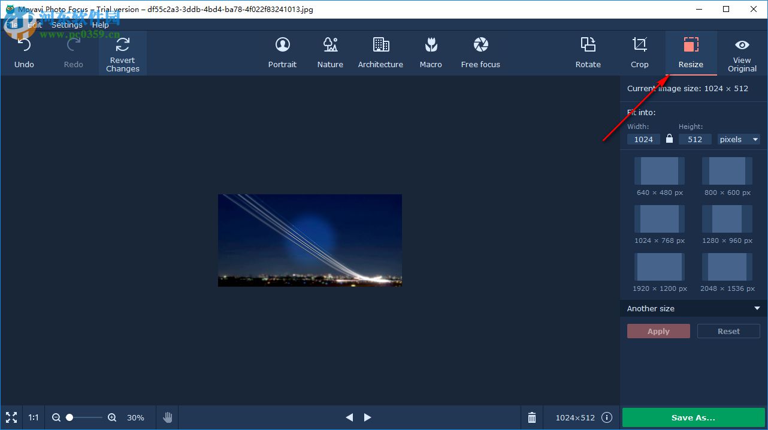Click the Redo arrow icon
The height and width of the screenshot is (430, 768).
[74, 45]
